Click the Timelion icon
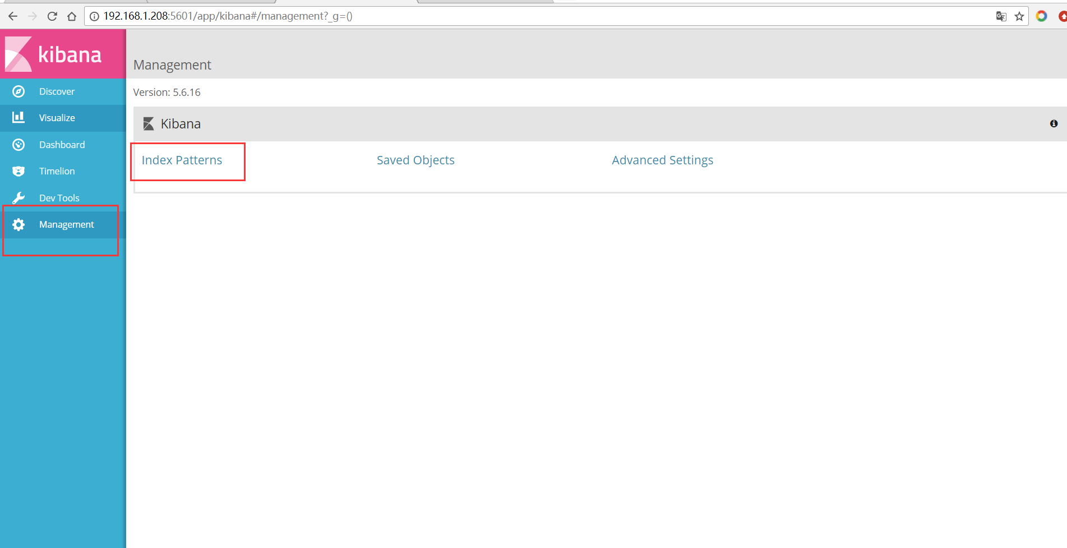Image resolution: width=1067 pixels, height=548 pixels. [x=19, y=171]
